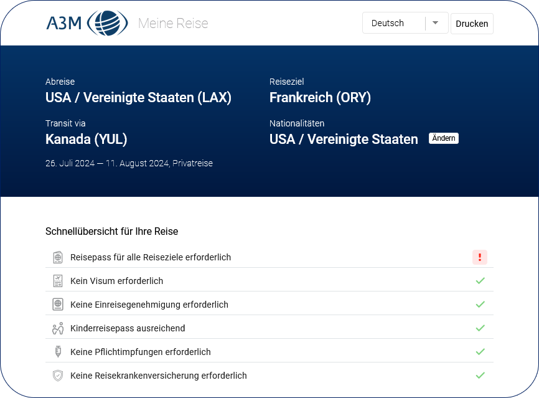The image size is (539, 398).
Task: Click green checkmark for Keine Pflichtimpfungen
Action: [x=480, y=352]
